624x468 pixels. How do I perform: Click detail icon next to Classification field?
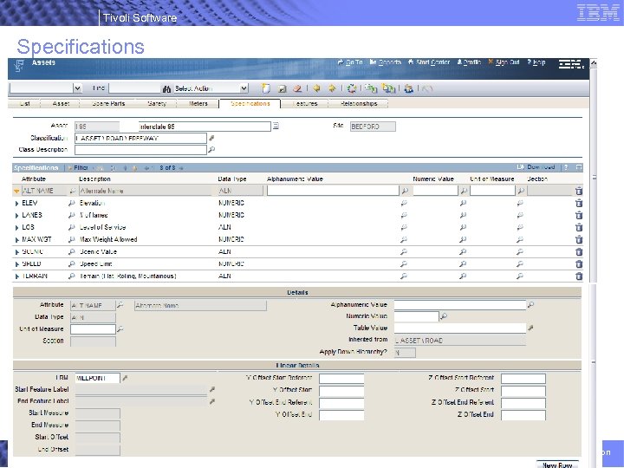[x=211, y=138]
